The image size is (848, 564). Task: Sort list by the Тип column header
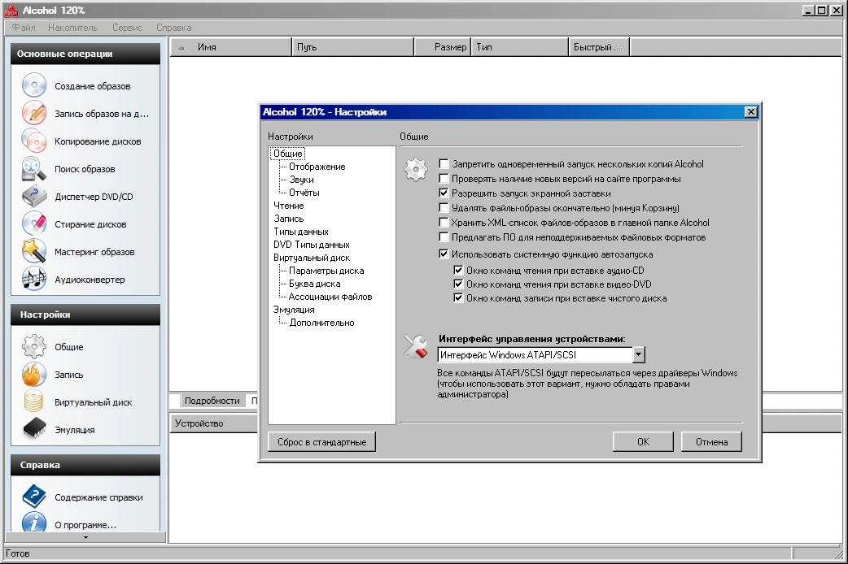[520, 47]
